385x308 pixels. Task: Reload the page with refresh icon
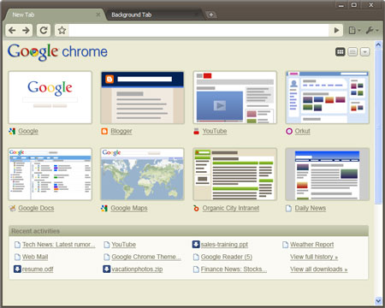44,30
